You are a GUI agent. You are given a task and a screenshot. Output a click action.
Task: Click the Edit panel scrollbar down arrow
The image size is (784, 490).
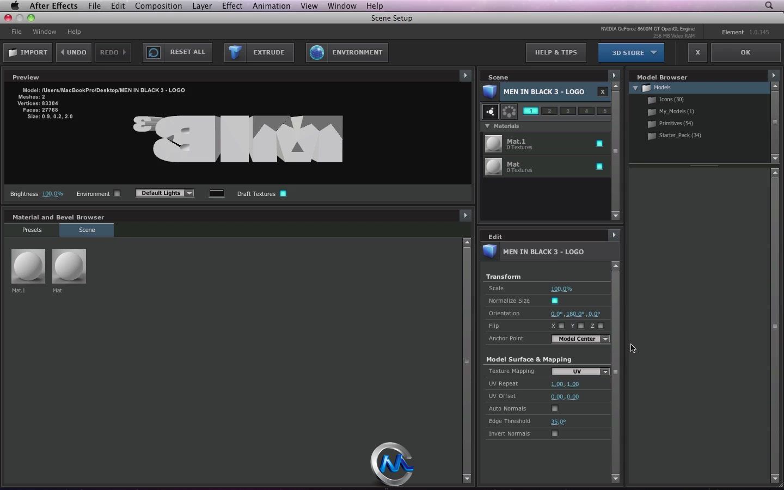615,479
